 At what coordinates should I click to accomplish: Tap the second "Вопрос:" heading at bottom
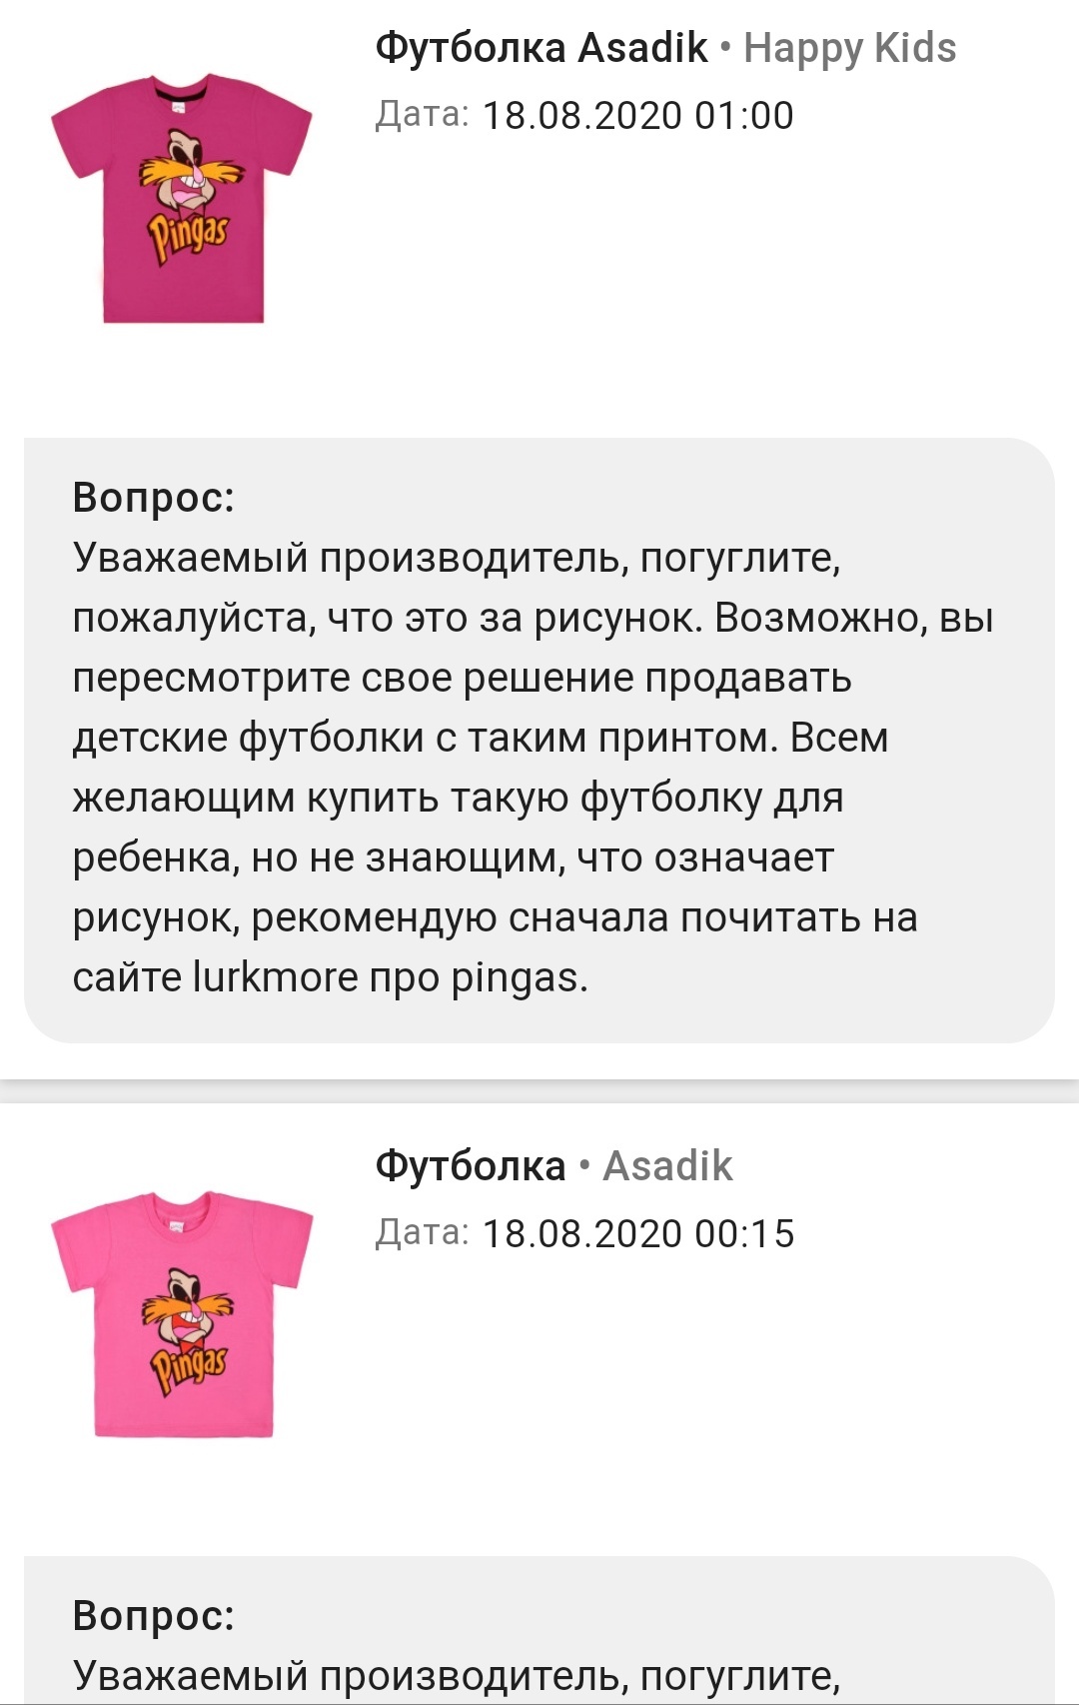pyautogui.click(x=154, y=1615)
